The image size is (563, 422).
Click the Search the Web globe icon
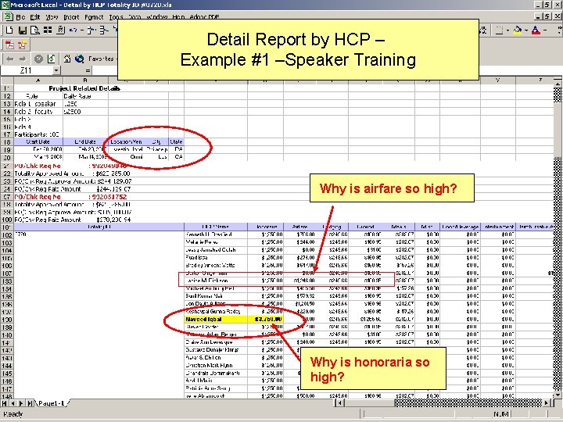(79, 59)
